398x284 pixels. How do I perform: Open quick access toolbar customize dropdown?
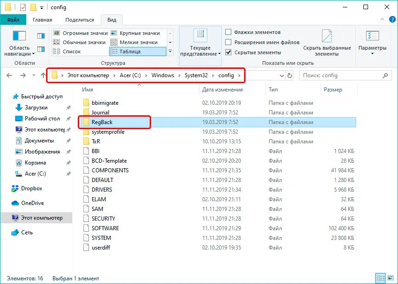point(41,8)
